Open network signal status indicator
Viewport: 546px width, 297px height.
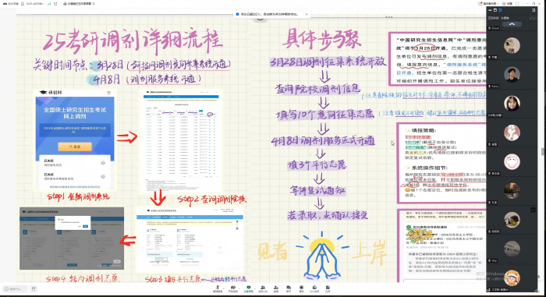tap(49, 4)
